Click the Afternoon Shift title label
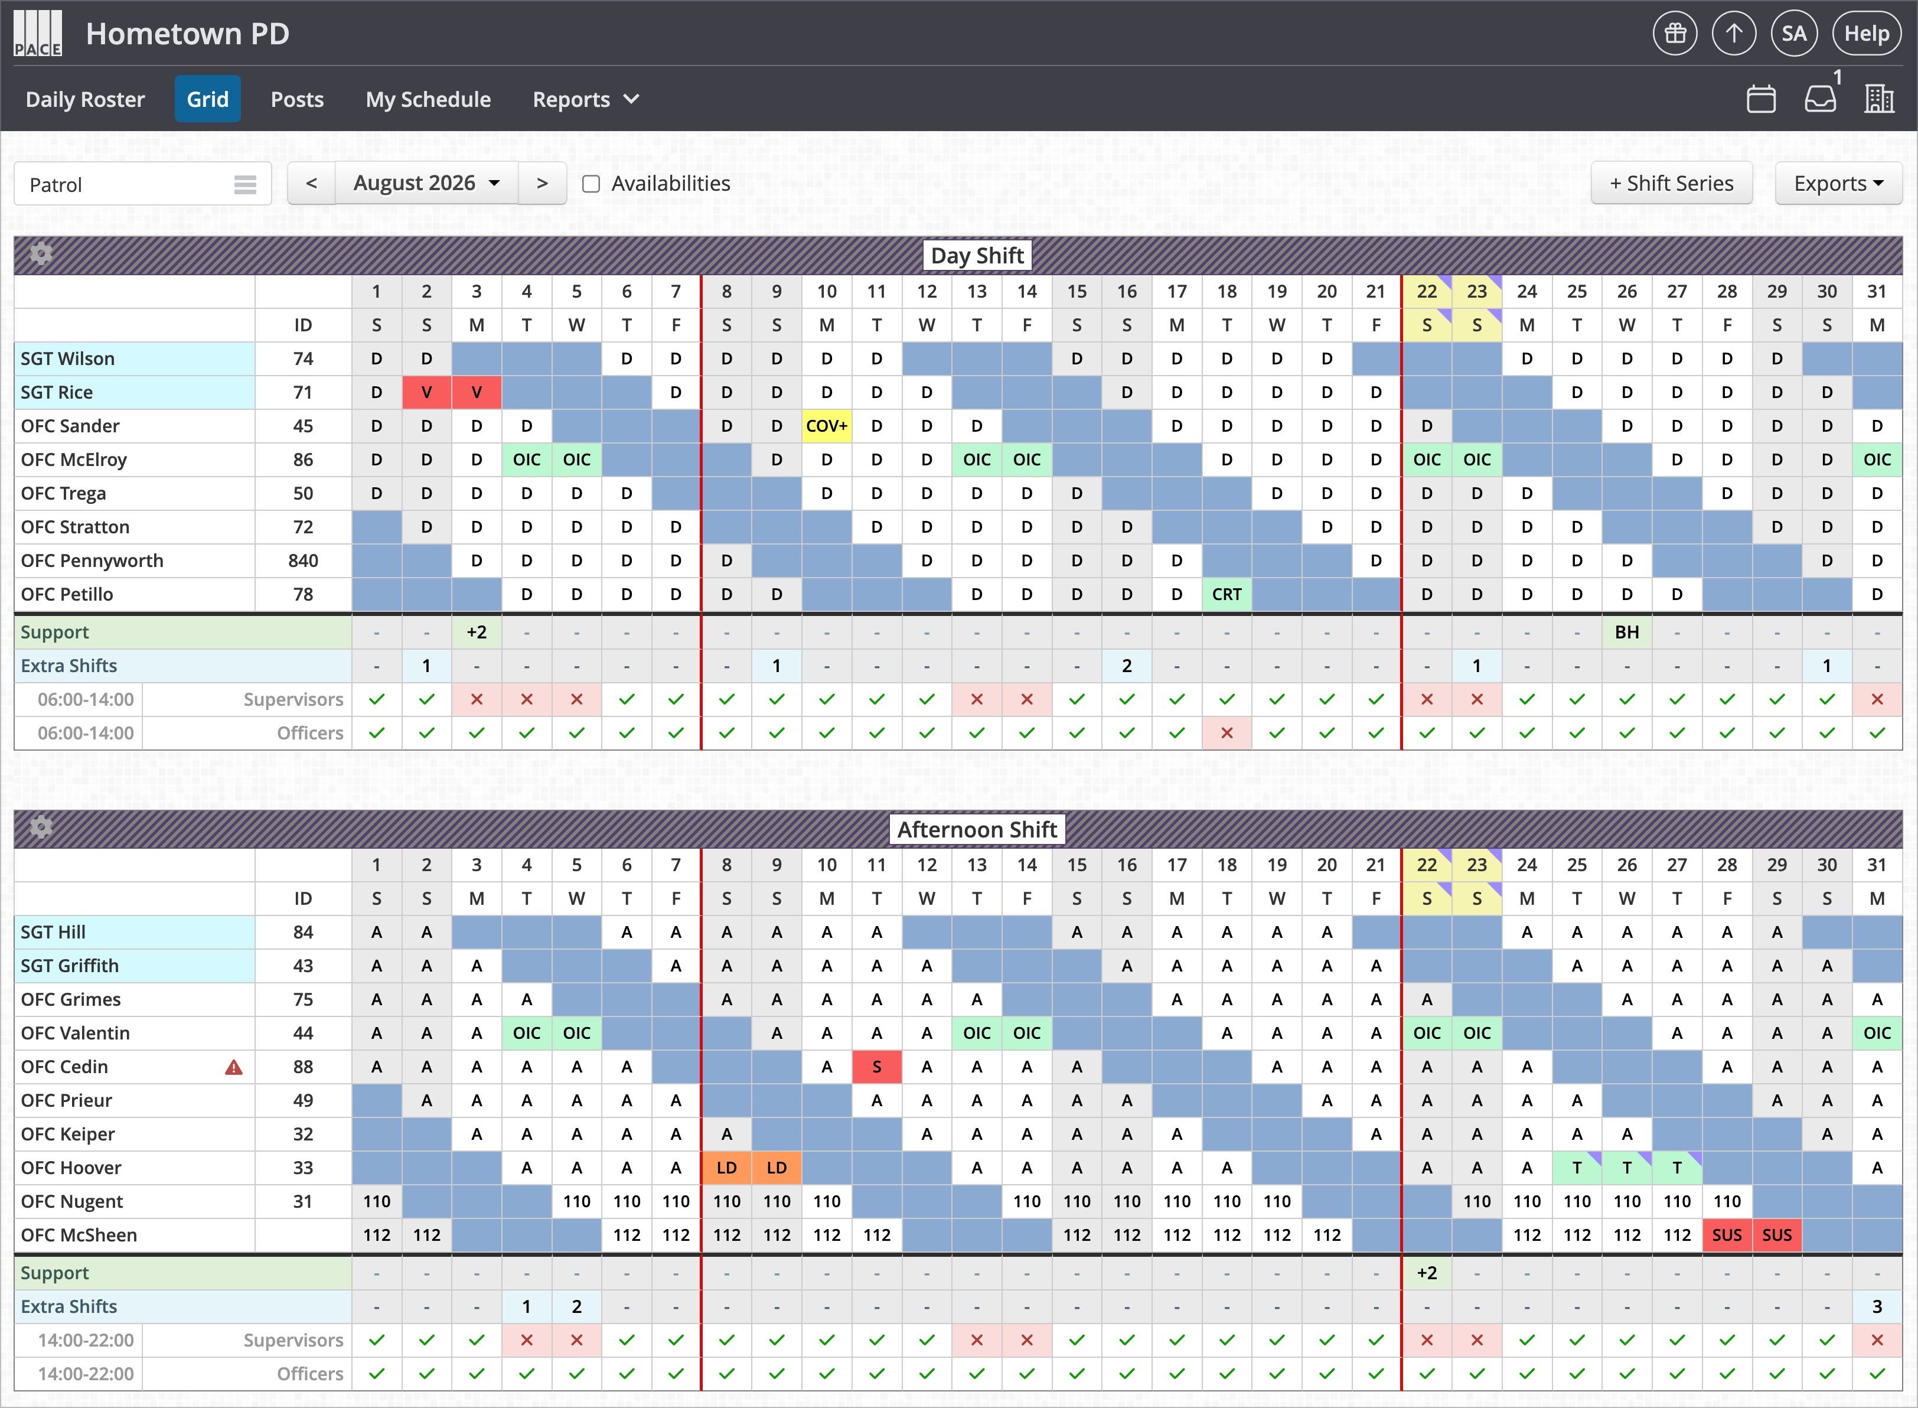The height and width of the screenshot is (1408, 1918). coord(977,829)
